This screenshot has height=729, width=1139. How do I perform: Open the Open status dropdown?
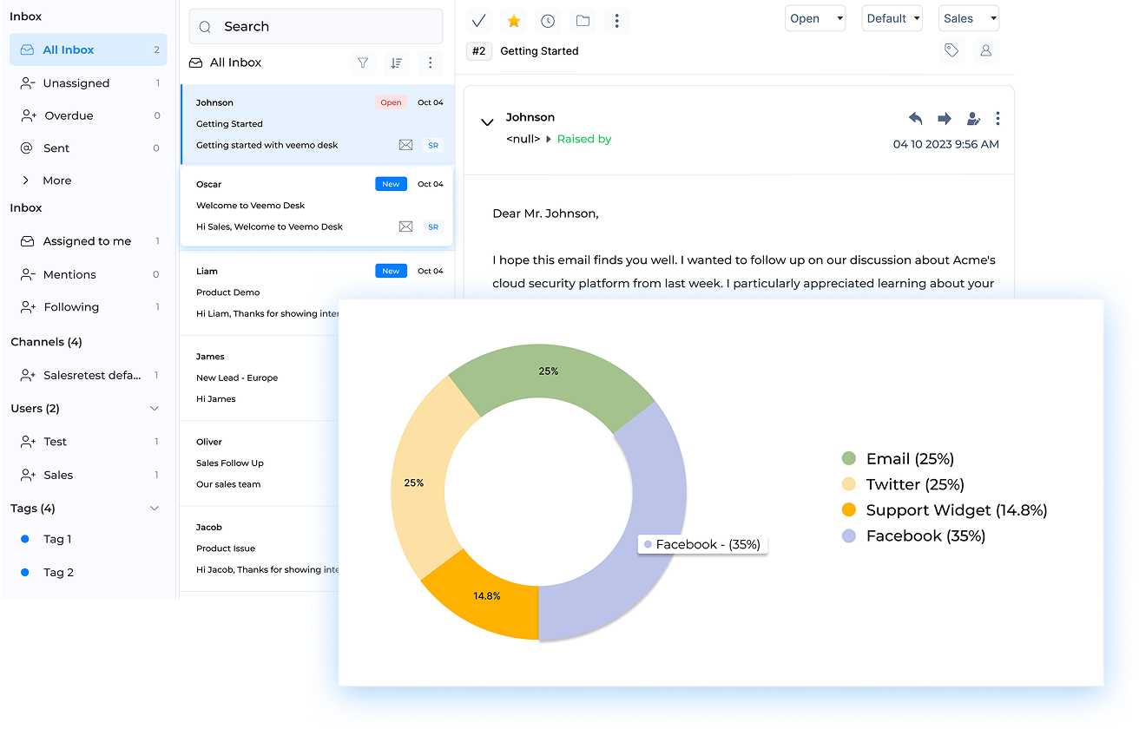[815, 18]
